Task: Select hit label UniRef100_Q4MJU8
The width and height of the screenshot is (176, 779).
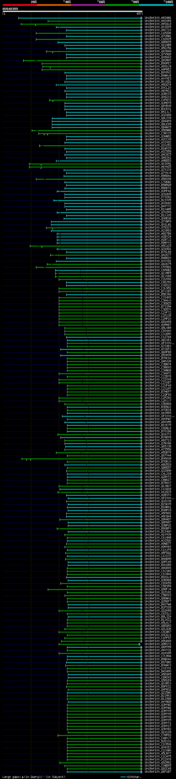Action: coord(158,361)
